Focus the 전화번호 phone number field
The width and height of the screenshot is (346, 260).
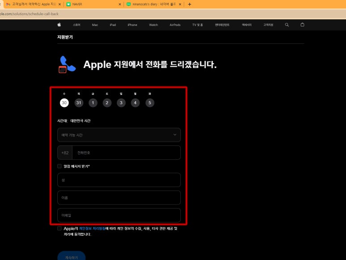[126, 153]
